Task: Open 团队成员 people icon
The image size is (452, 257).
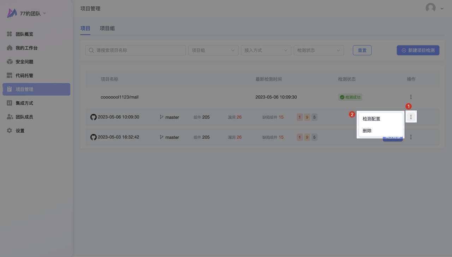Action: 10,117
